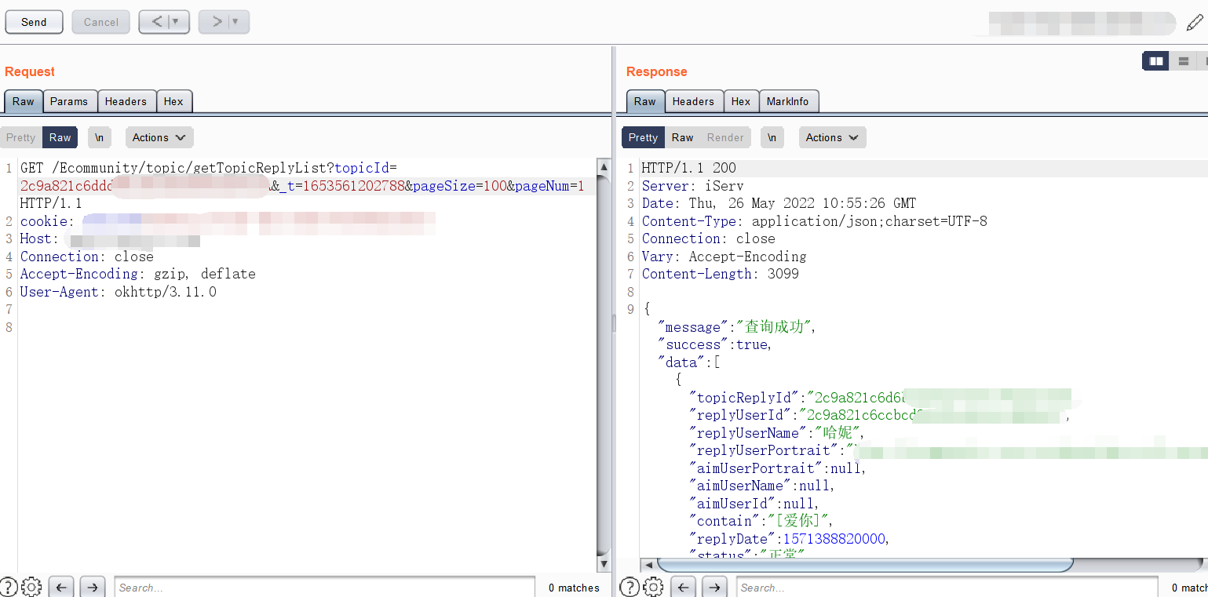Click the 'User-Agent: okhttp/3.11.0' line
The width and height of the screenshot is (1208, 597).
(119, 292)
